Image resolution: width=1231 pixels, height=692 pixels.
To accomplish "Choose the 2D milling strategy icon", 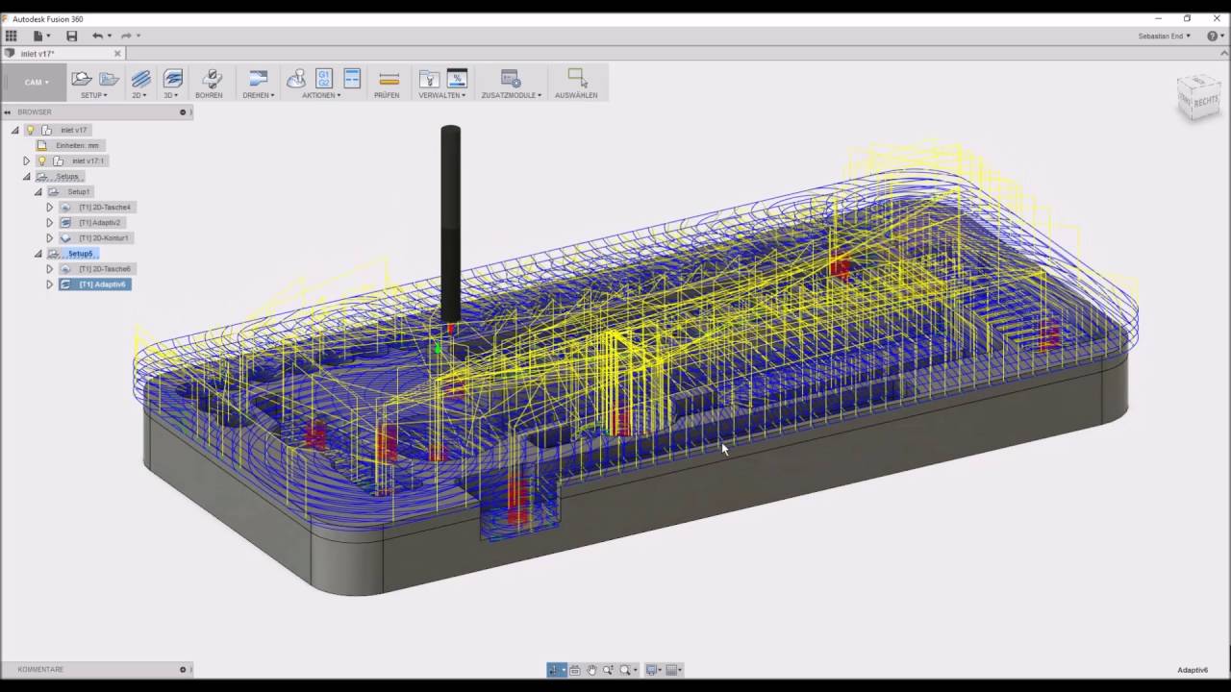I will 141,79.
